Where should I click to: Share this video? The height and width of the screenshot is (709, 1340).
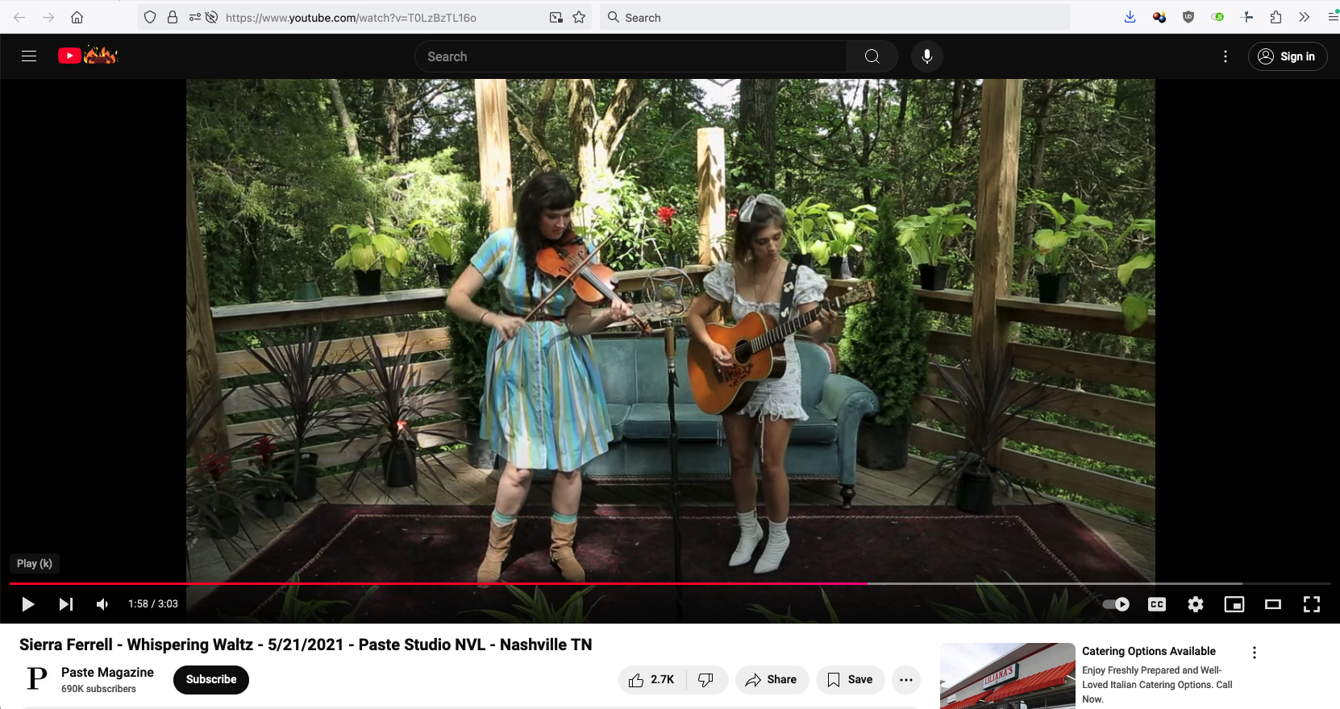[772, 680]
